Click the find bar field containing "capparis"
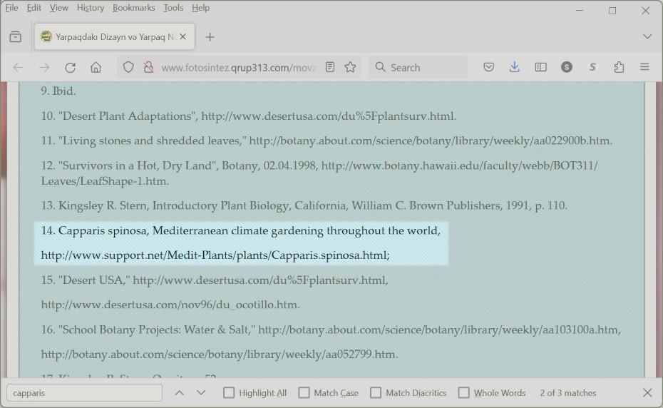Image resolution: width=663 pixels, height=408 pixels. pyautogui.click(x=84, y=393)
